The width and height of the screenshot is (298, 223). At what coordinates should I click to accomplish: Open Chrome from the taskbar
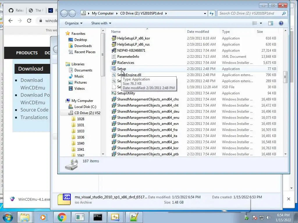(x=62, y=217)
